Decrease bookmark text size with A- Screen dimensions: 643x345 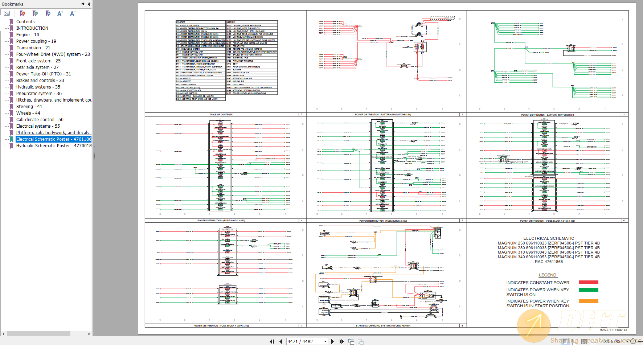[x=72, y=13]
